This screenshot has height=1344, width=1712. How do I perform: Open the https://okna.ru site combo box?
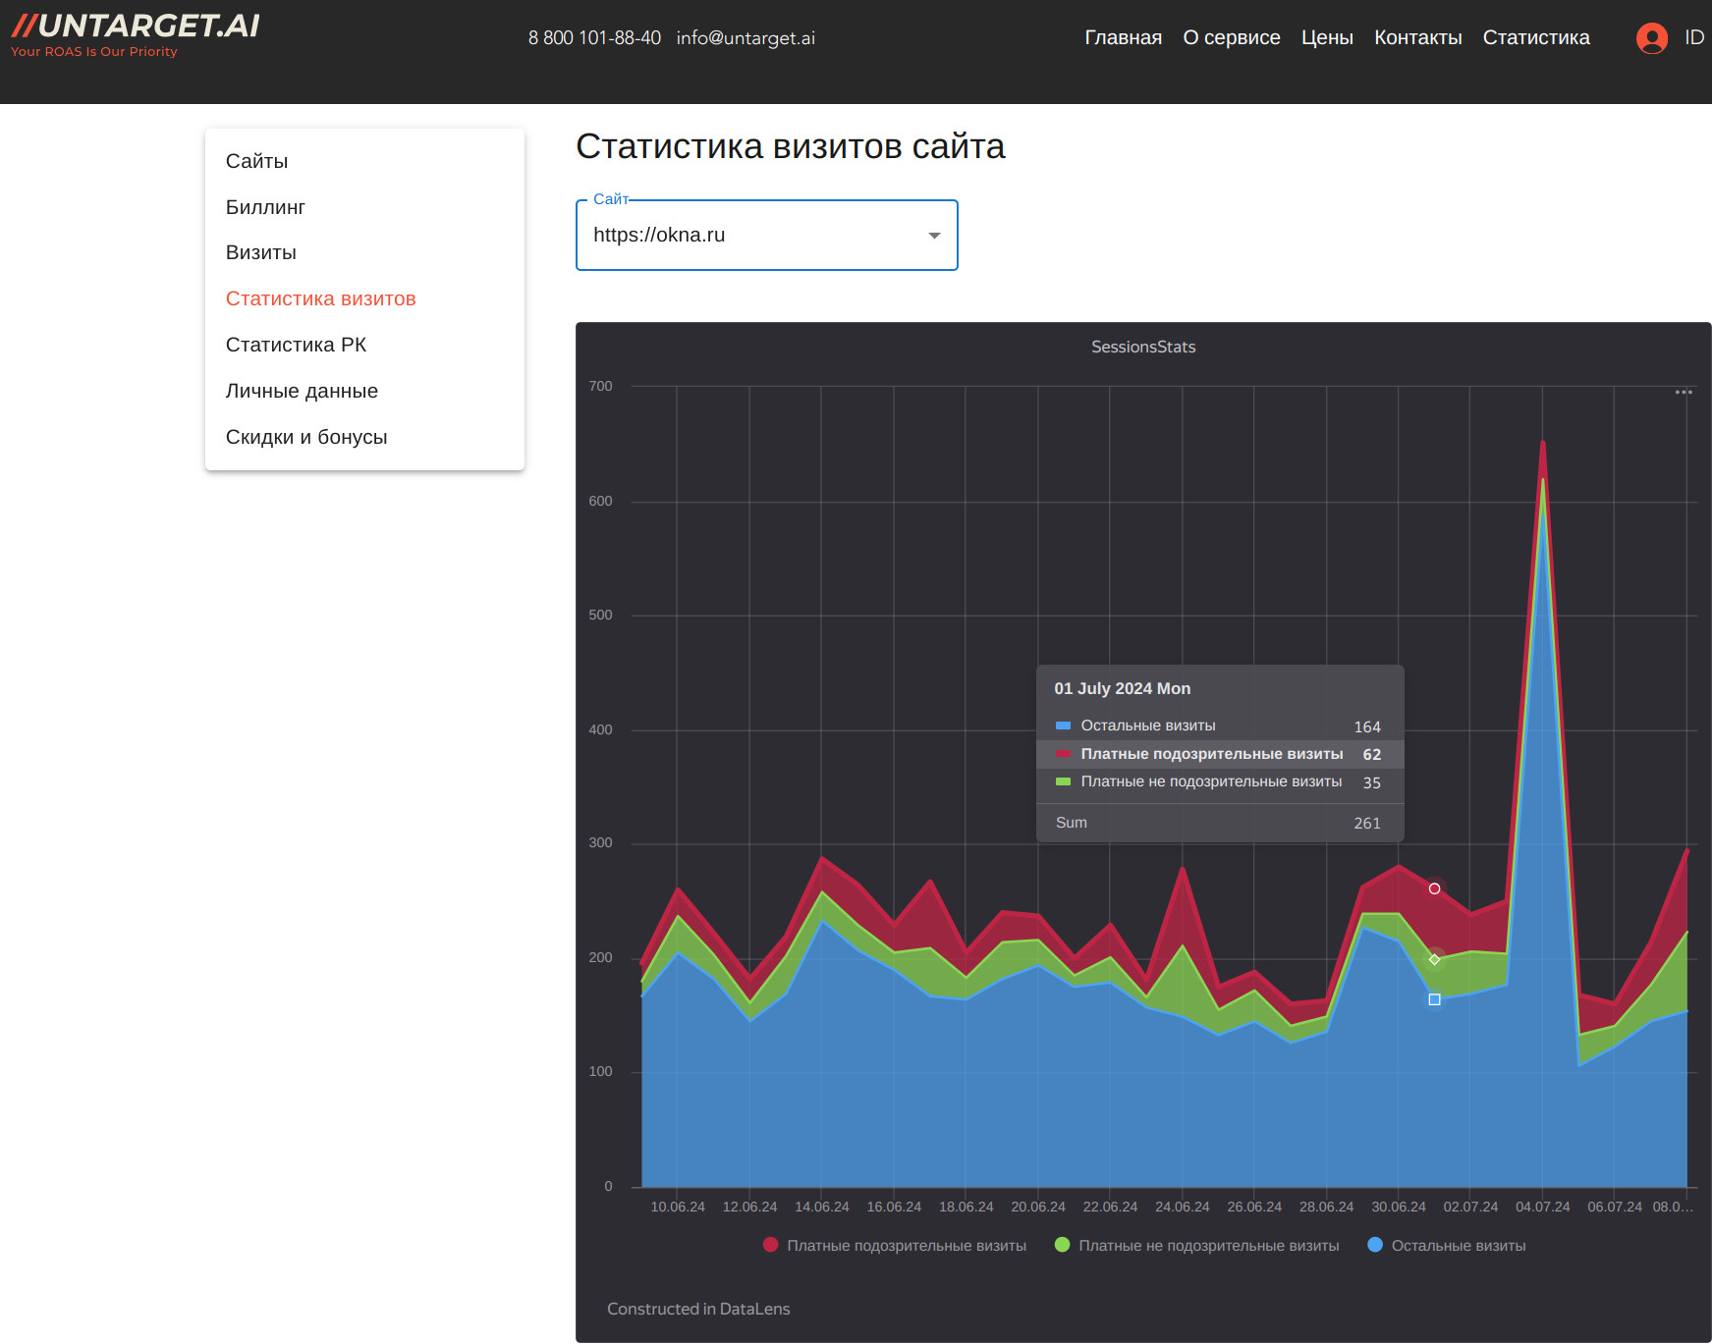coord(766,236)
